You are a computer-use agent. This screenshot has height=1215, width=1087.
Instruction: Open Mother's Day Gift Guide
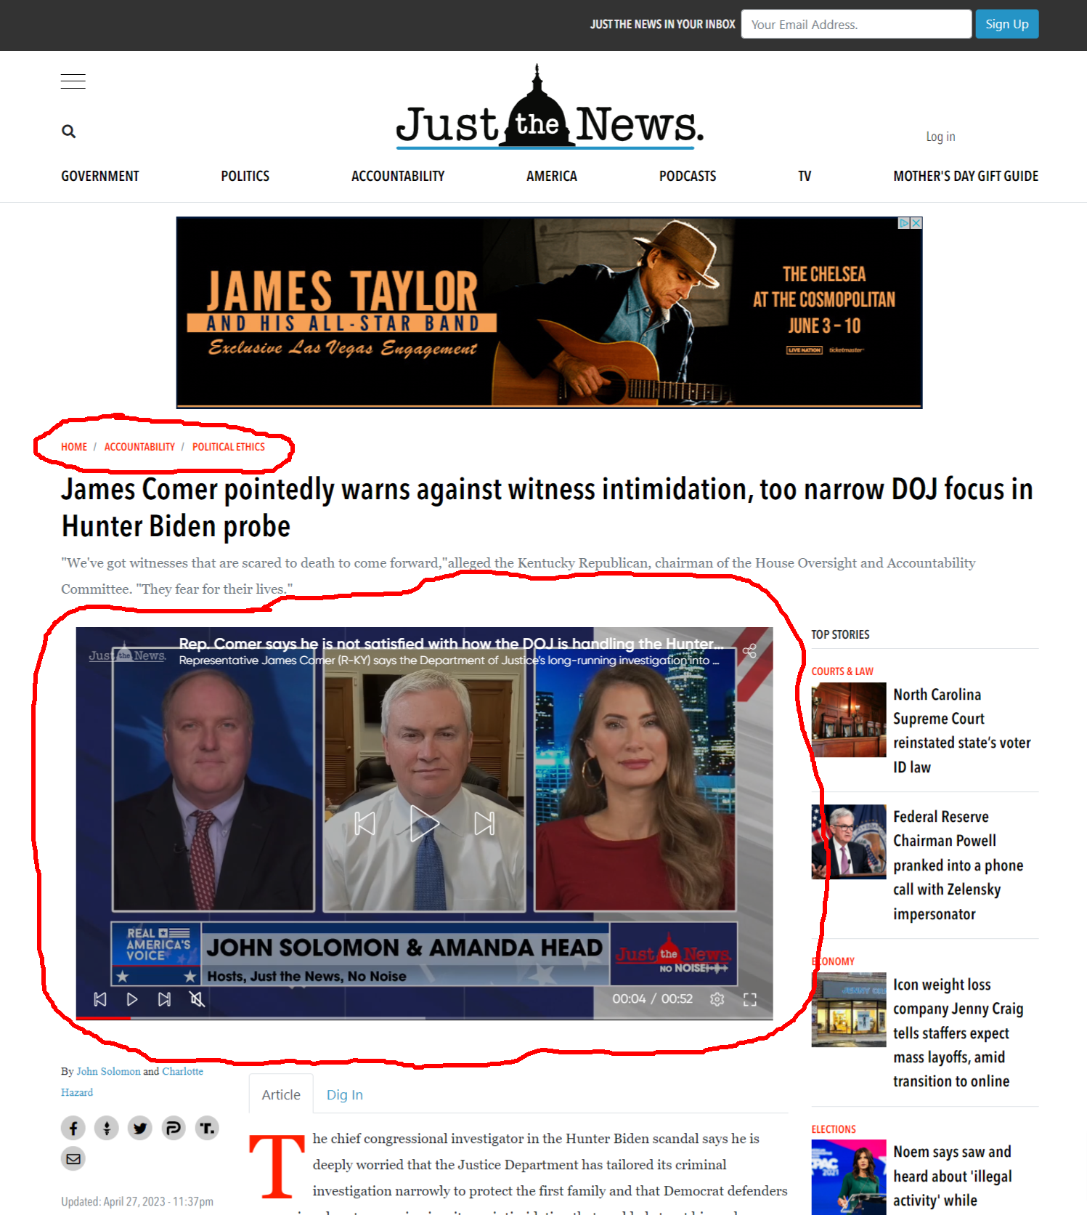coord(966,176)
